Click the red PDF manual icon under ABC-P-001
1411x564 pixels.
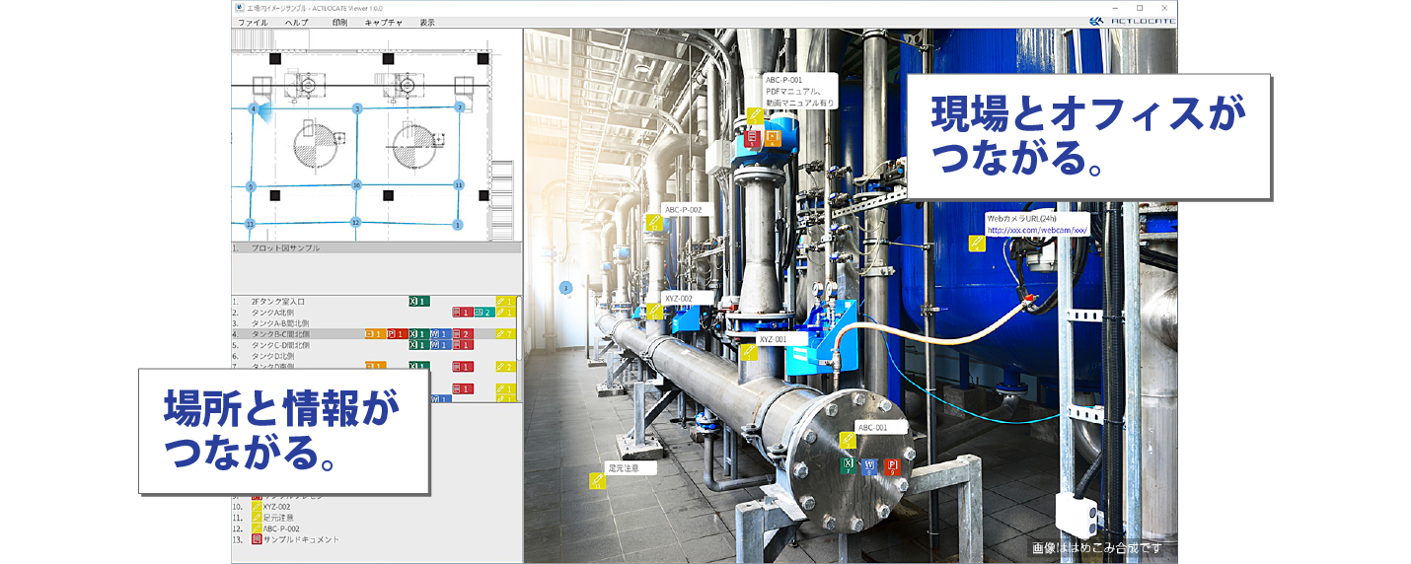[752, 138]
